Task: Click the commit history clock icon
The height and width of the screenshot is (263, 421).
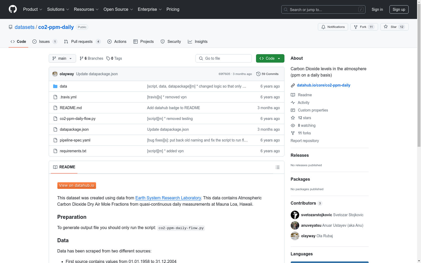Action: point(258,74)
